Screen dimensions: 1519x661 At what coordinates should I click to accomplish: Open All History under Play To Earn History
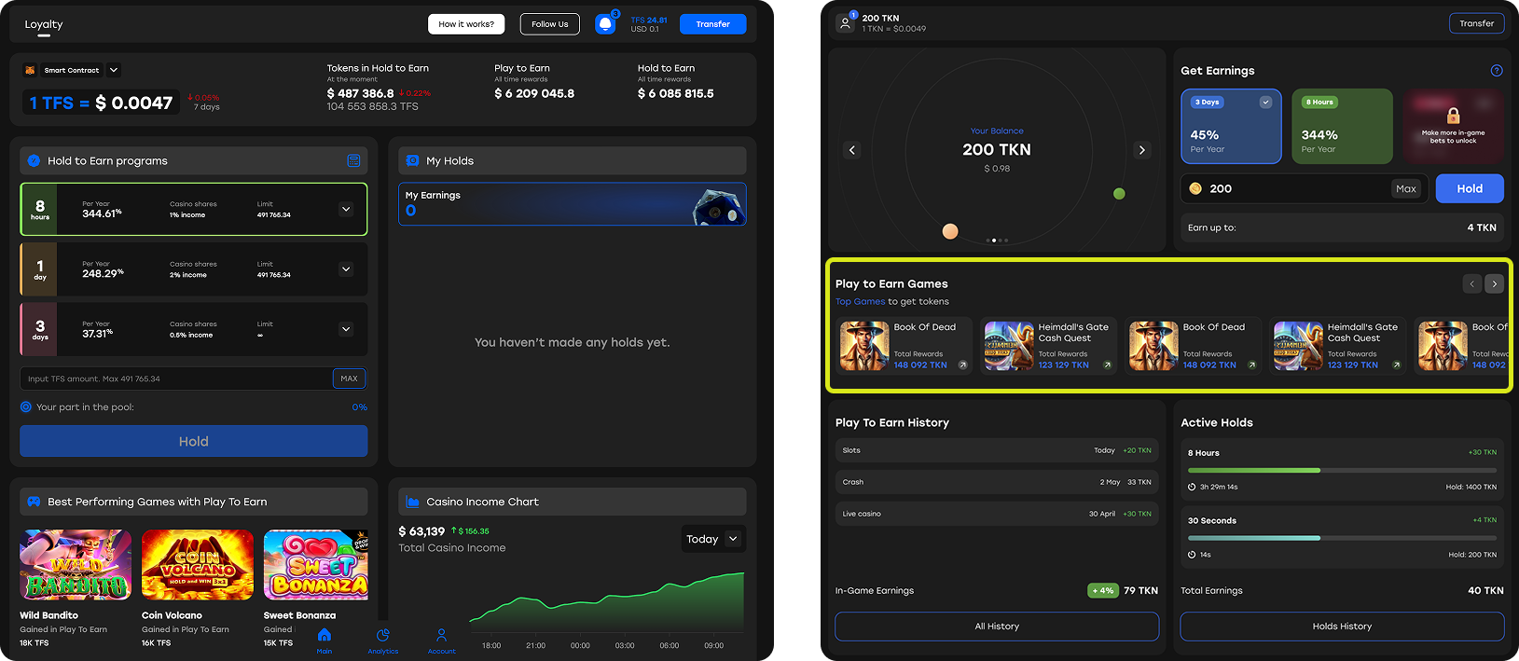coord(997,627)
